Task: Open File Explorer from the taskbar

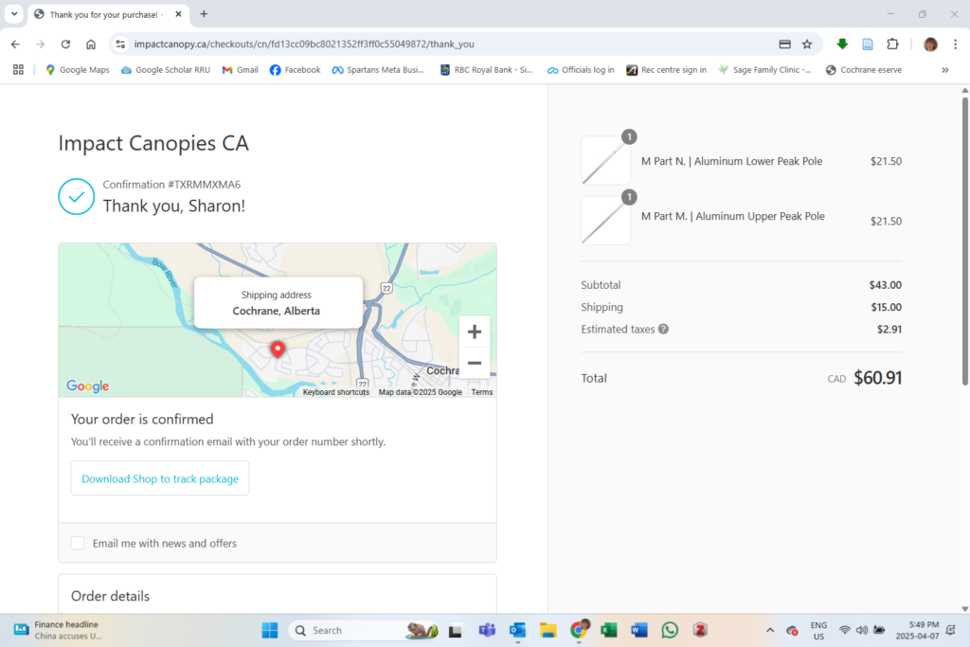Action: pyautogui.click(x=548, y=630)
